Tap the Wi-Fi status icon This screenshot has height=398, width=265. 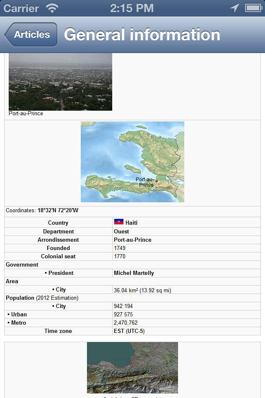click(x=52, y=8)
